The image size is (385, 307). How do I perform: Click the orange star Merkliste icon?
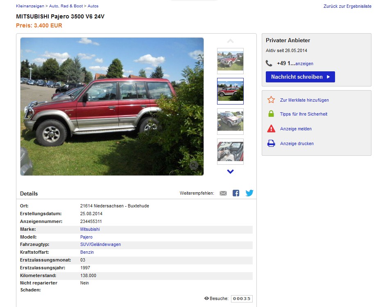click(x=271, y=100)
